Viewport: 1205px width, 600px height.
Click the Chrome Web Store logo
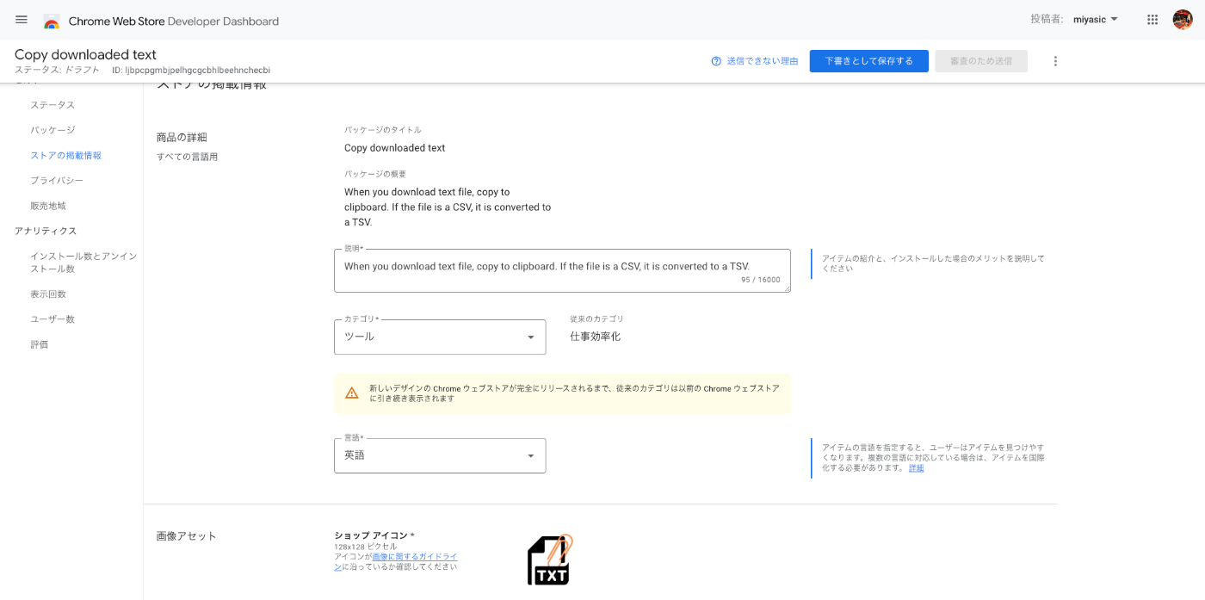(x=52, y=21)
